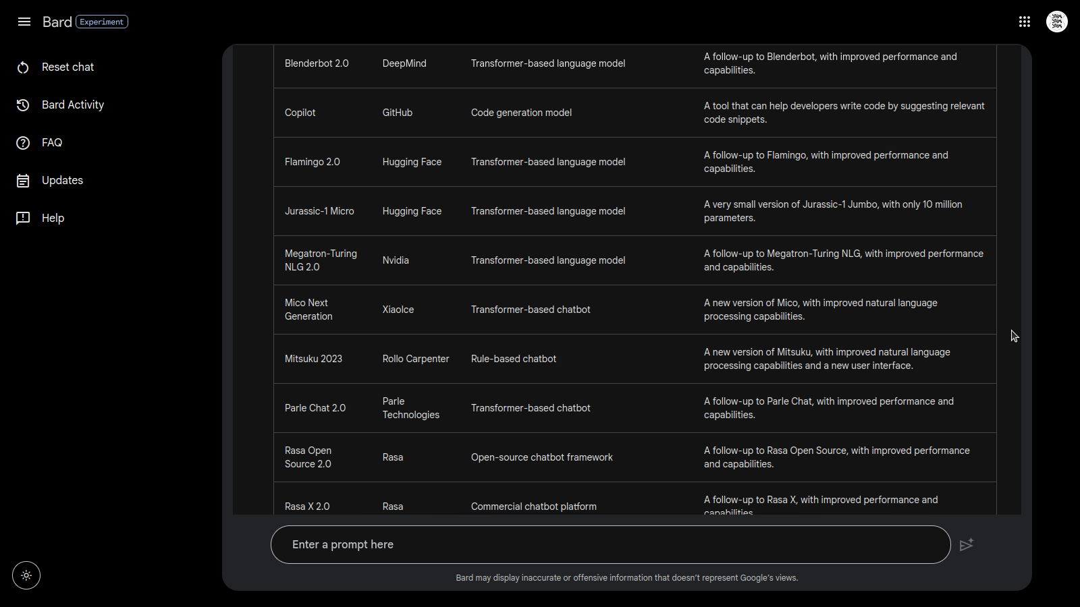This screenshot has height=607, width=1080.
Task: Click the Help sidebar label
Action: click(x=53, y=219)
